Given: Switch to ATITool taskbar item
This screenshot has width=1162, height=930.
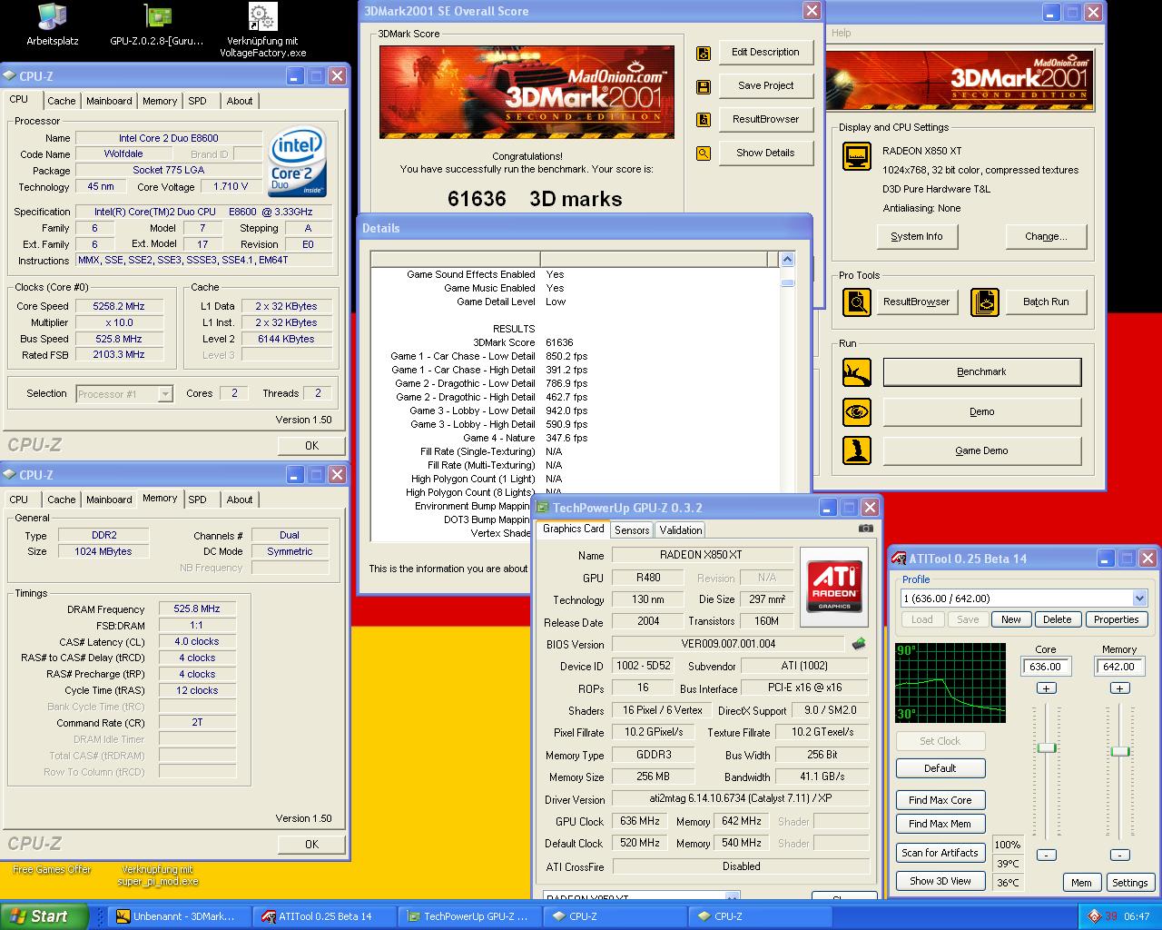Looking at the screenshot, I should [324, 916].
